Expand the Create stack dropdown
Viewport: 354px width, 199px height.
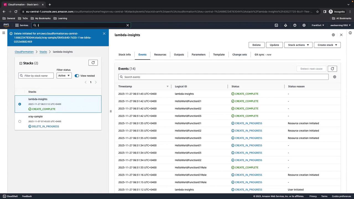click(x=327, y=45)
